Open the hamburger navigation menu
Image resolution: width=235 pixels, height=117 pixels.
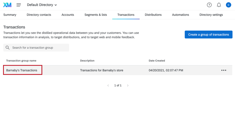point(19,5)
